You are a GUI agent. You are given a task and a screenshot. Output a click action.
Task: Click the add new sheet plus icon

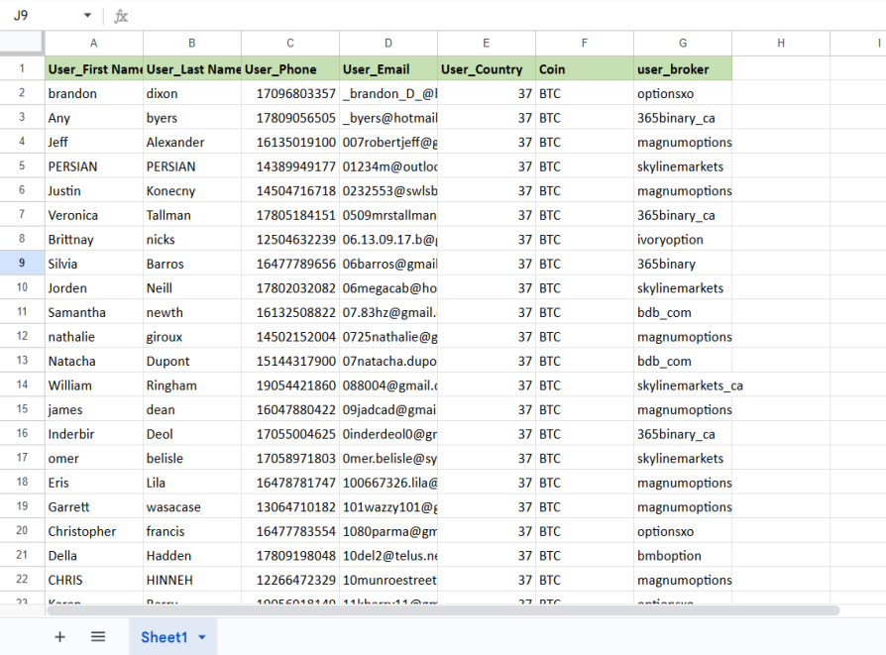59,637
